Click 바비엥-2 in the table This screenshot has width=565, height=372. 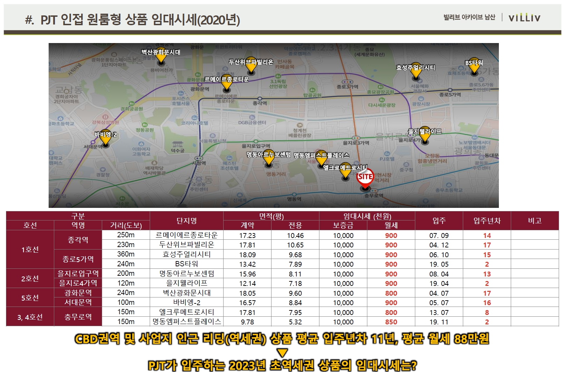click(x=186, y=302)
